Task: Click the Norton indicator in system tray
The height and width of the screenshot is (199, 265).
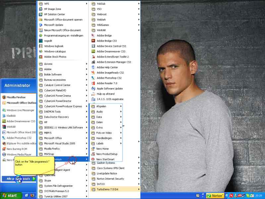Action: [215, 196]
